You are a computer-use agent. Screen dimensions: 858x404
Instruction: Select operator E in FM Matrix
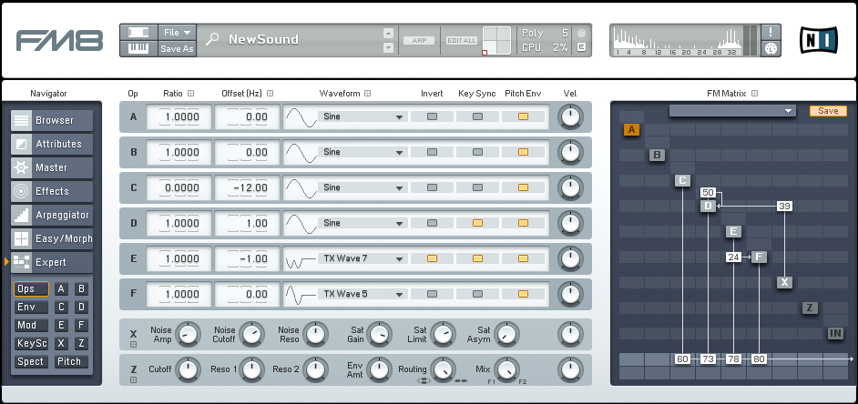tap(733, 231)
